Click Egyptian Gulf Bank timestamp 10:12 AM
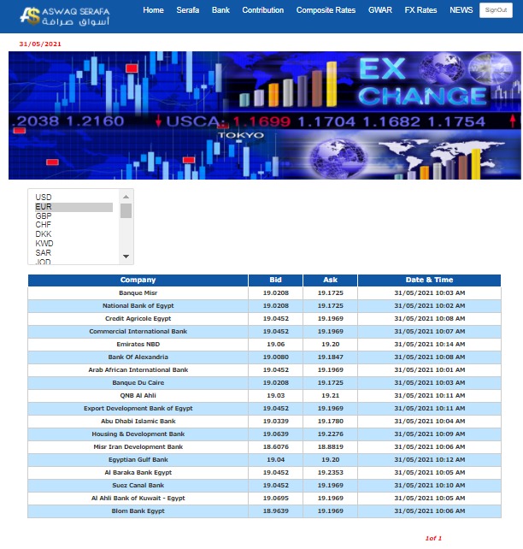 (430, 460)
